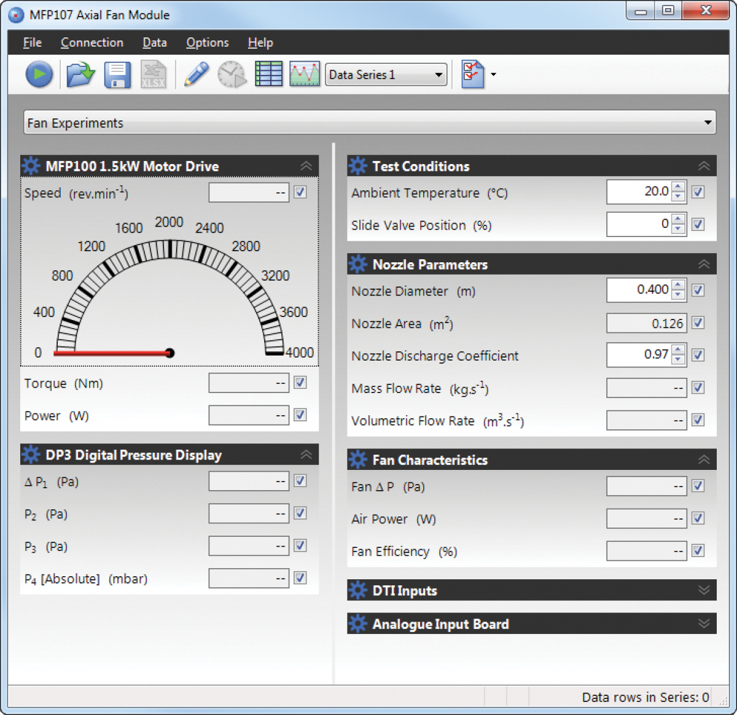Open the Data menu
The image size is (737, 715).
[x=155, y=42]
